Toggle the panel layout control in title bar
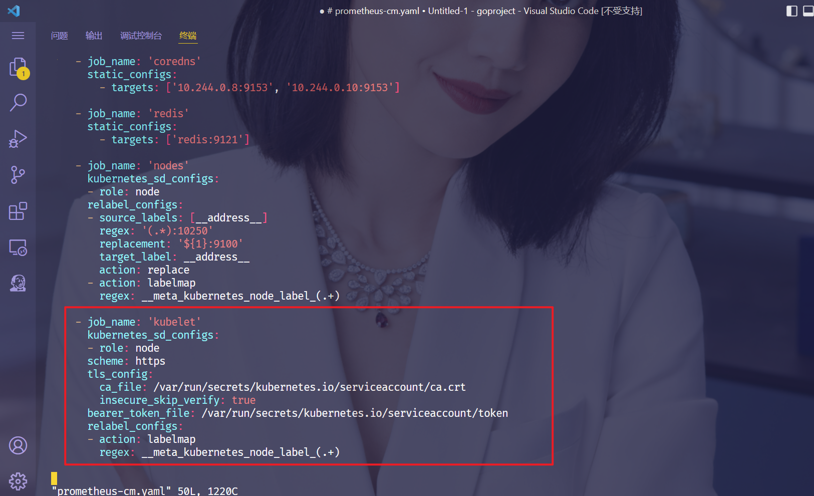 coord(808,11)
